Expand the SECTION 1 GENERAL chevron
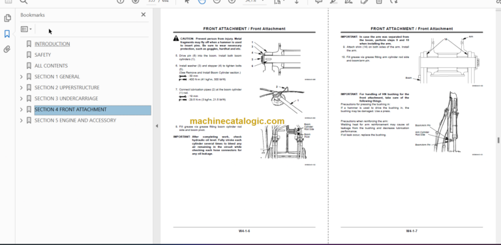Viewport: 501px width, 245px height. pyautogui.click(x=22, y=77)
